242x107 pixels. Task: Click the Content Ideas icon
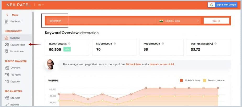pyautogui.click(x=6, y=52)
